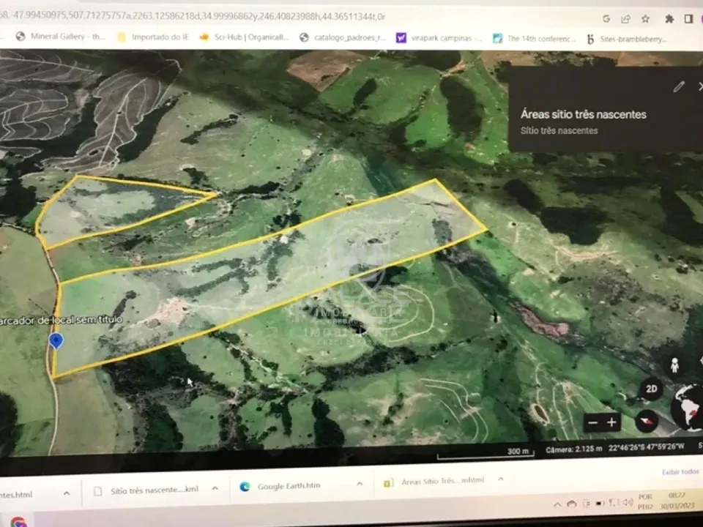Viewport: 703px width, 527px height.
Task: Click the Chrome icon on the taskbar
Action: pos(19,522)
